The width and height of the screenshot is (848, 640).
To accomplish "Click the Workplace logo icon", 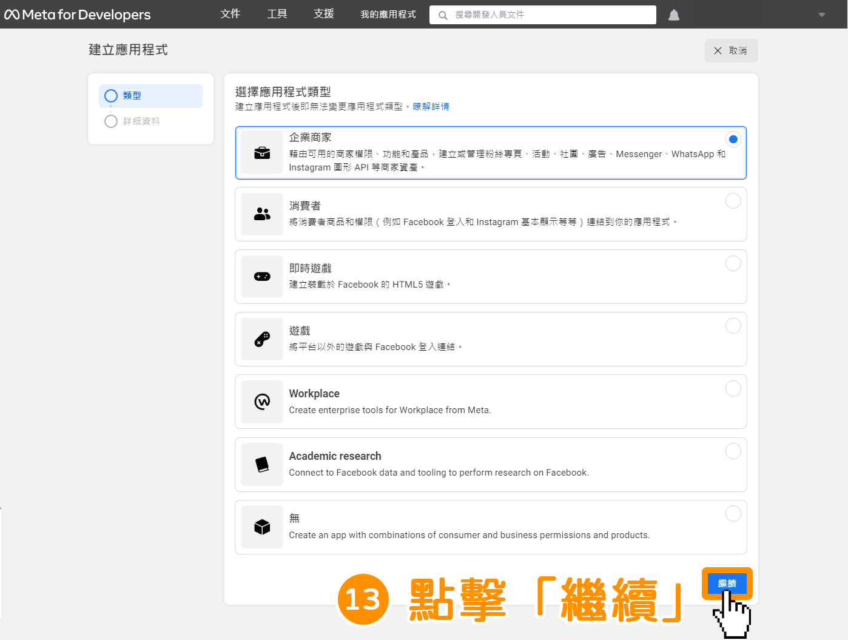I will coord(262,402).
